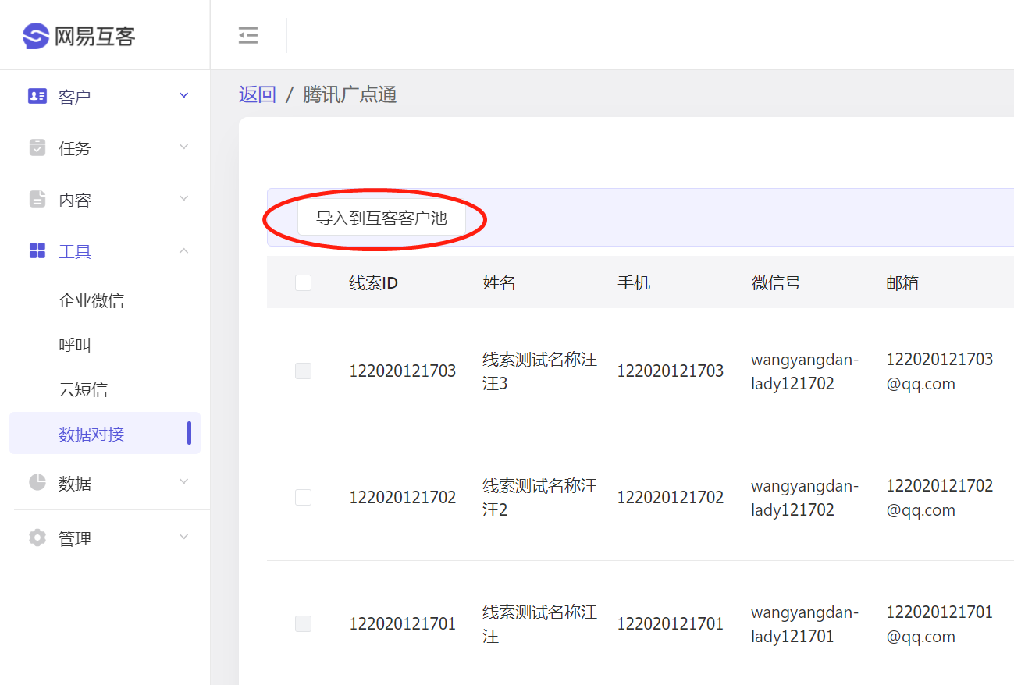
Task: Click the 内容 document icon
Action: (37, 199)
